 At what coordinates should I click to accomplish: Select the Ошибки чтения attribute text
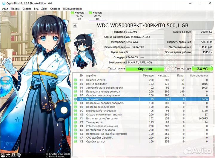click(96, 80)
